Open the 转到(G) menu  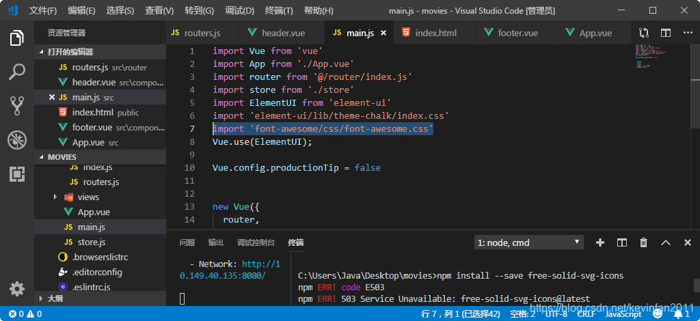tap(199, 10)
